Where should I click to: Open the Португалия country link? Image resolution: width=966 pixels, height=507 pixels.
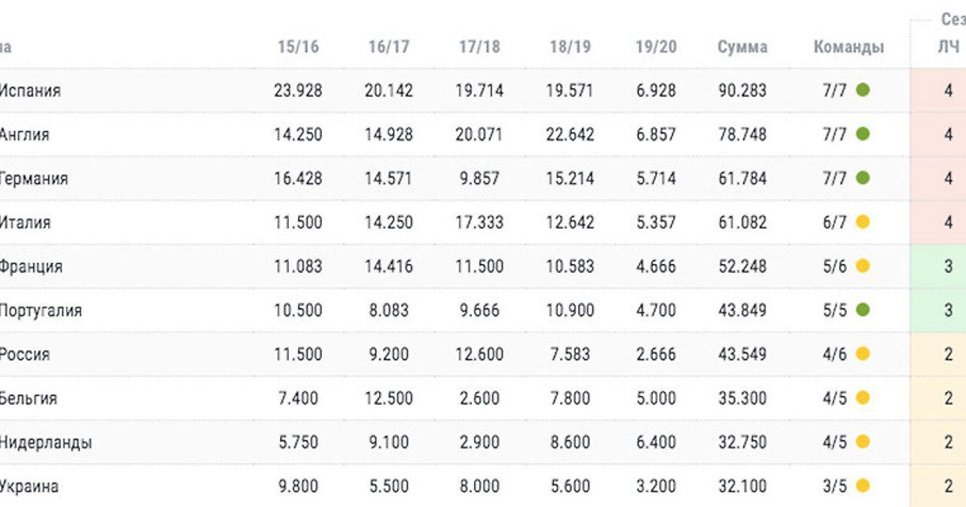click(x=40, y=310)
